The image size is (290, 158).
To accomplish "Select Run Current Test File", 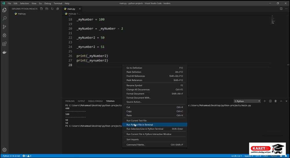I will [155, 121].
